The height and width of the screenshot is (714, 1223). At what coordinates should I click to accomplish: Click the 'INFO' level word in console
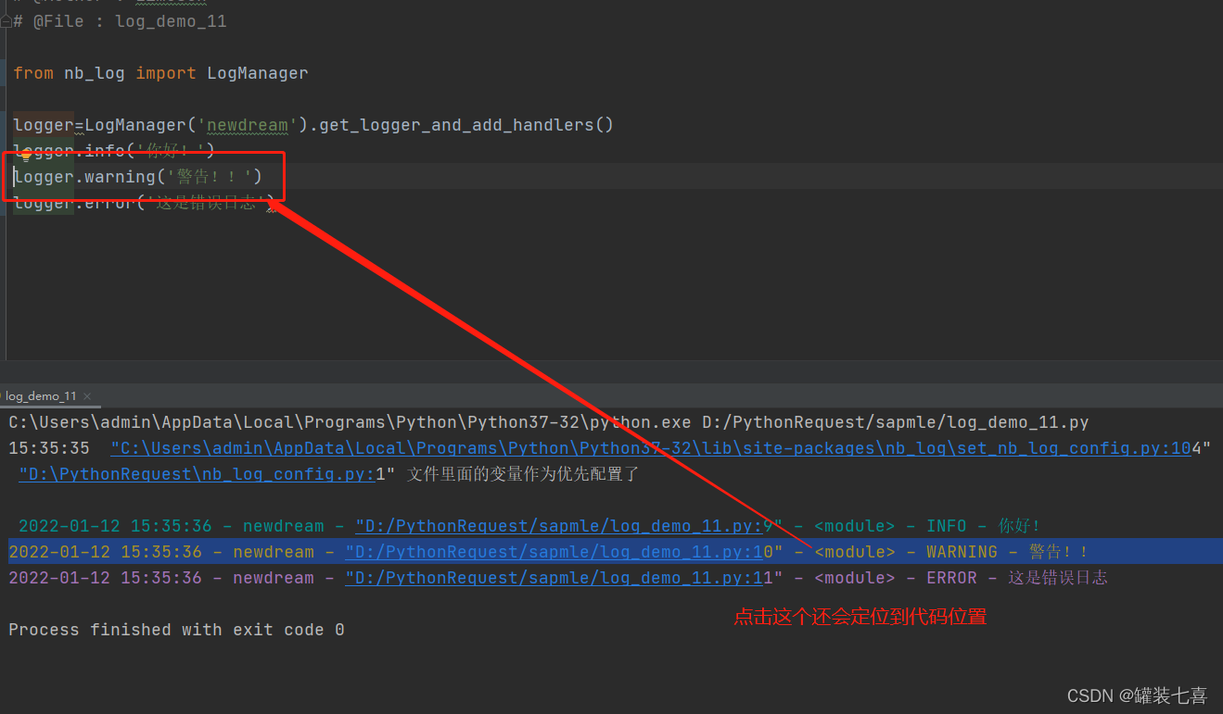947,526
